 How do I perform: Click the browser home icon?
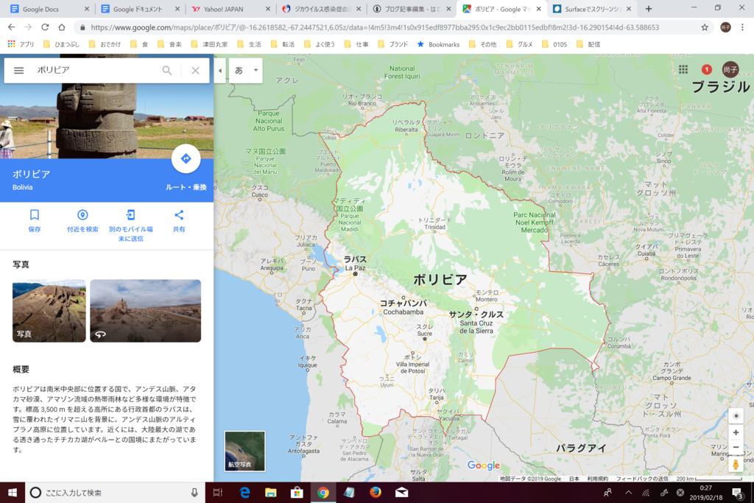click(62, 27)
